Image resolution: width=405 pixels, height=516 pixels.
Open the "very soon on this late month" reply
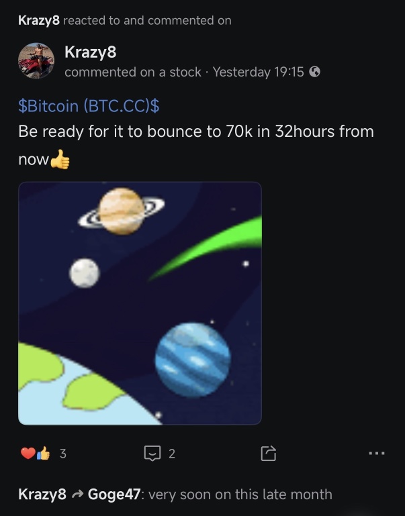240,495
